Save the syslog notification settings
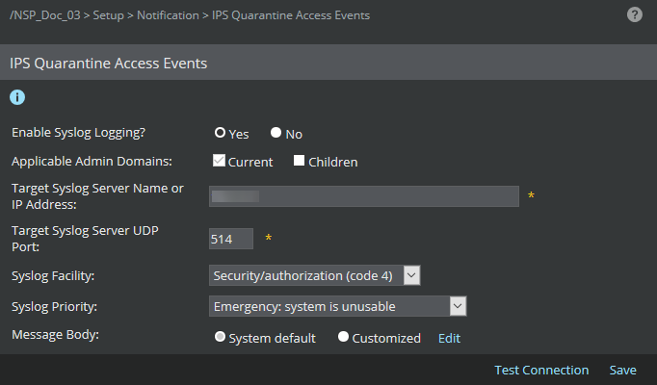The image size is (657, 385). tap(622, 370)
